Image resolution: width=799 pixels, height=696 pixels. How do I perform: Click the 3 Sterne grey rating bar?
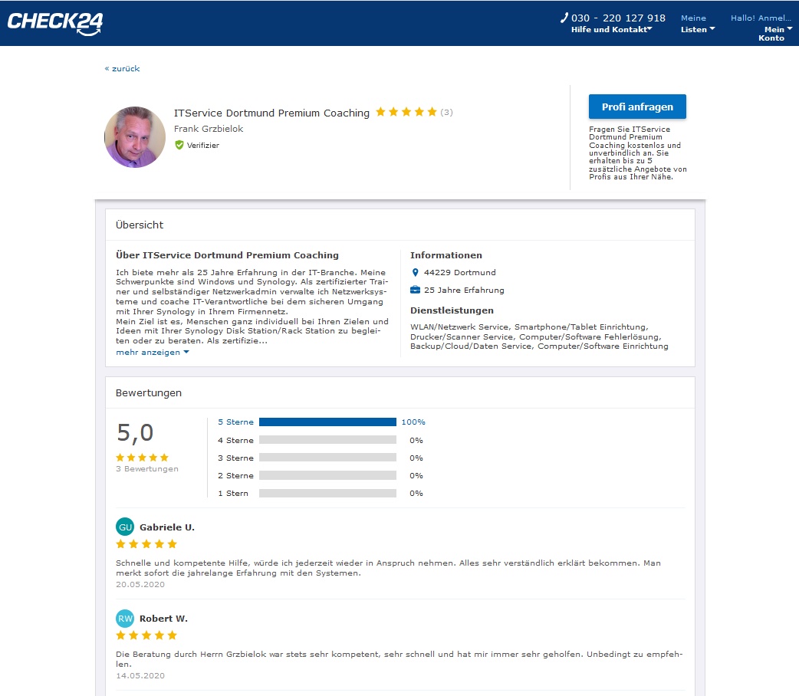tap(327, 458)
